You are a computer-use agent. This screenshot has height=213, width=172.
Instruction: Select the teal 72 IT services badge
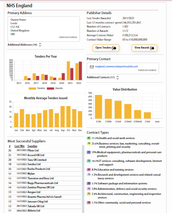tap(89, 161)
